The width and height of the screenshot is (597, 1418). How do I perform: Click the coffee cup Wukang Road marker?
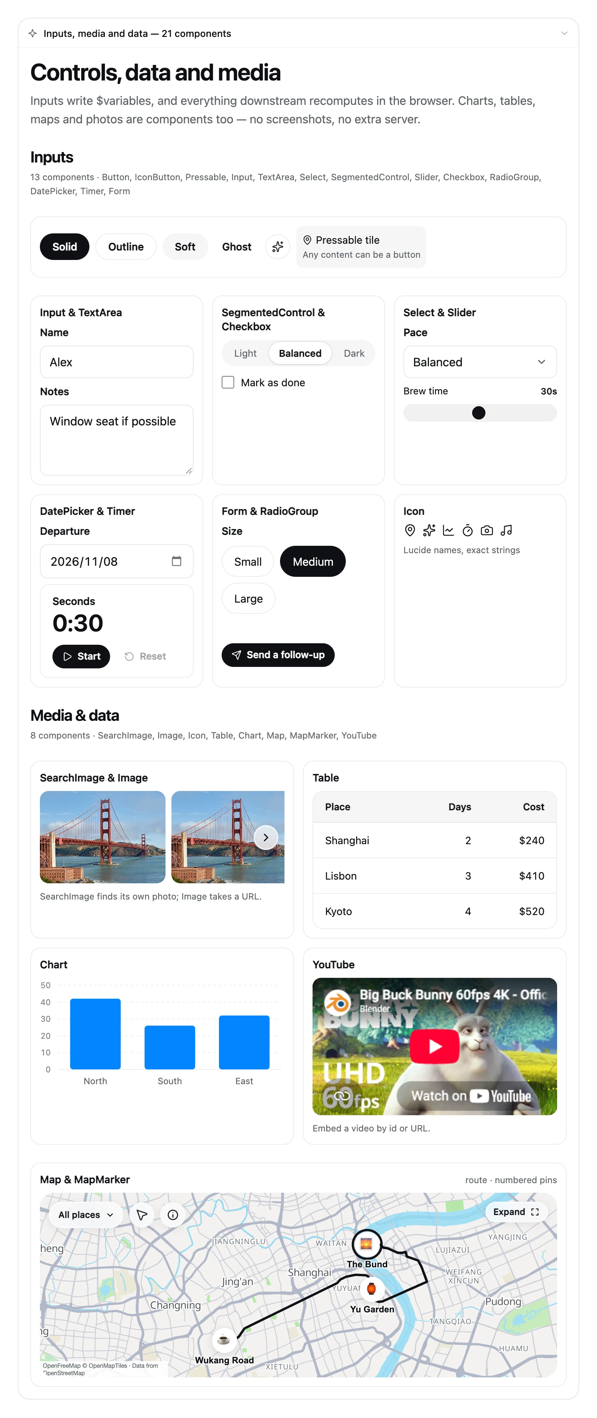[x=224, y=1339]
